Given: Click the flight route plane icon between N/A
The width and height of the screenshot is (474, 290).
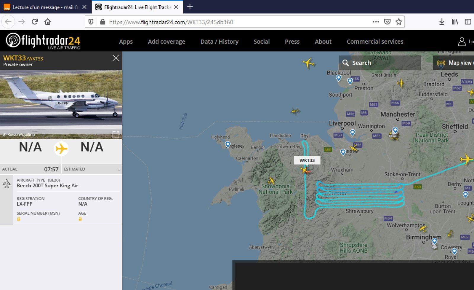Looking at the screenshot, I should [x=61, y=148].
